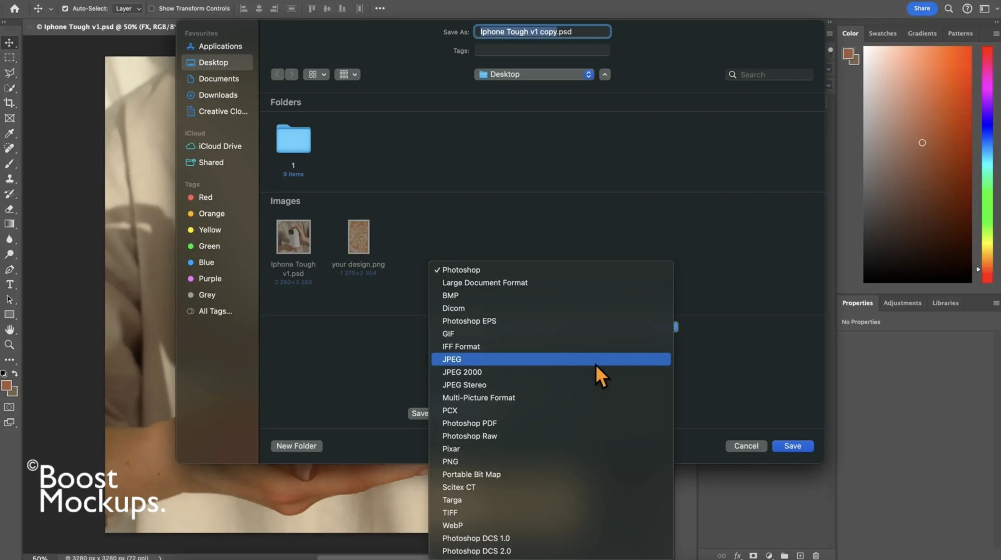Collapse the save dialog with chevron button

pos(605,74)
